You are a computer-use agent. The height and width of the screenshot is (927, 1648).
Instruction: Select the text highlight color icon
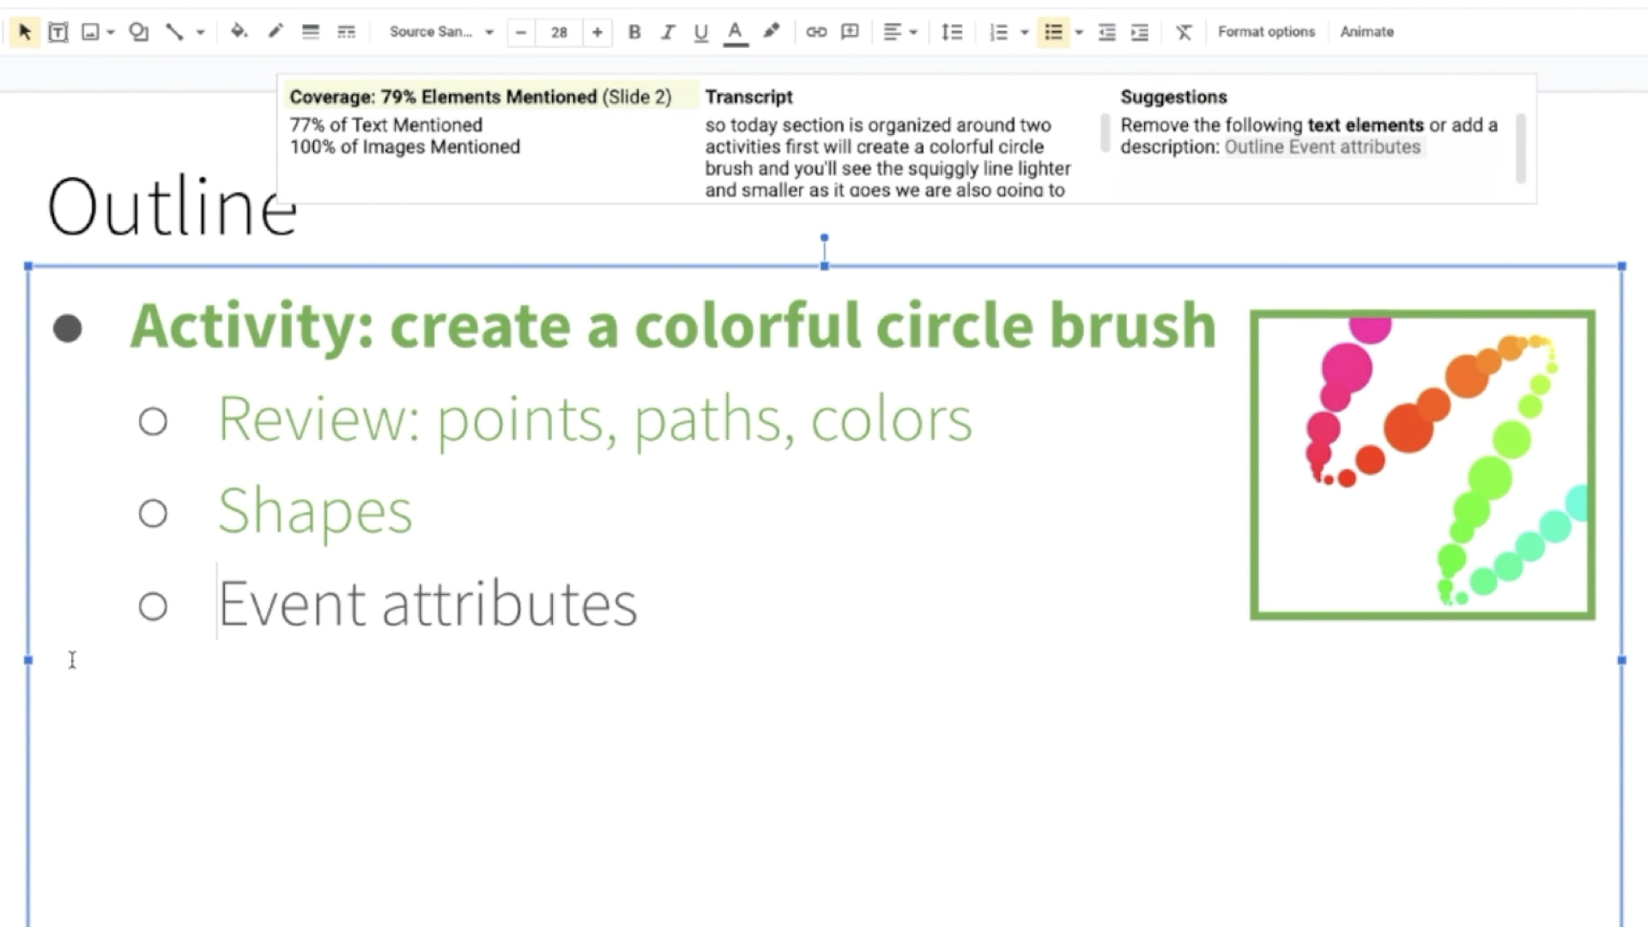coord(770,31)
